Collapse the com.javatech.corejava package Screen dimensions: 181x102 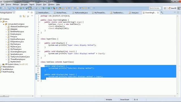coord(4,24)
